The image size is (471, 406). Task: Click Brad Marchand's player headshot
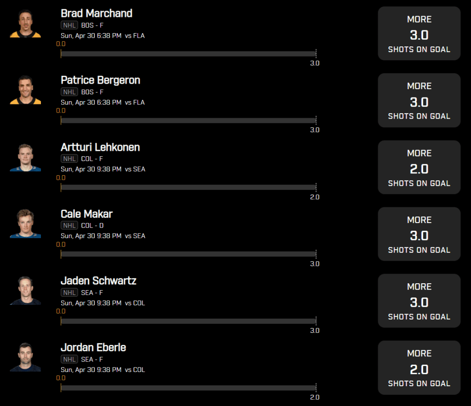(25, 24)
